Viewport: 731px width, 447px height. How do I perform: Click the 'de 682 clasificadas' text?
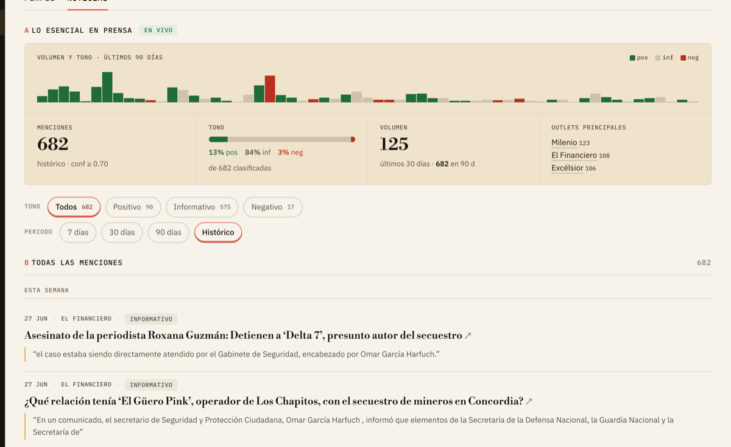point(240,168)
